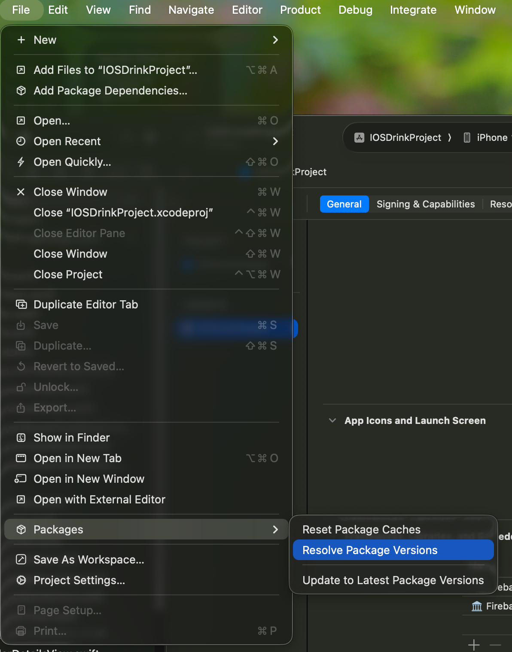The width and height of the screenshot is (512, 652).
Task: Choose Close Window with Shift-Command-W shortcut
Action: 146,254
